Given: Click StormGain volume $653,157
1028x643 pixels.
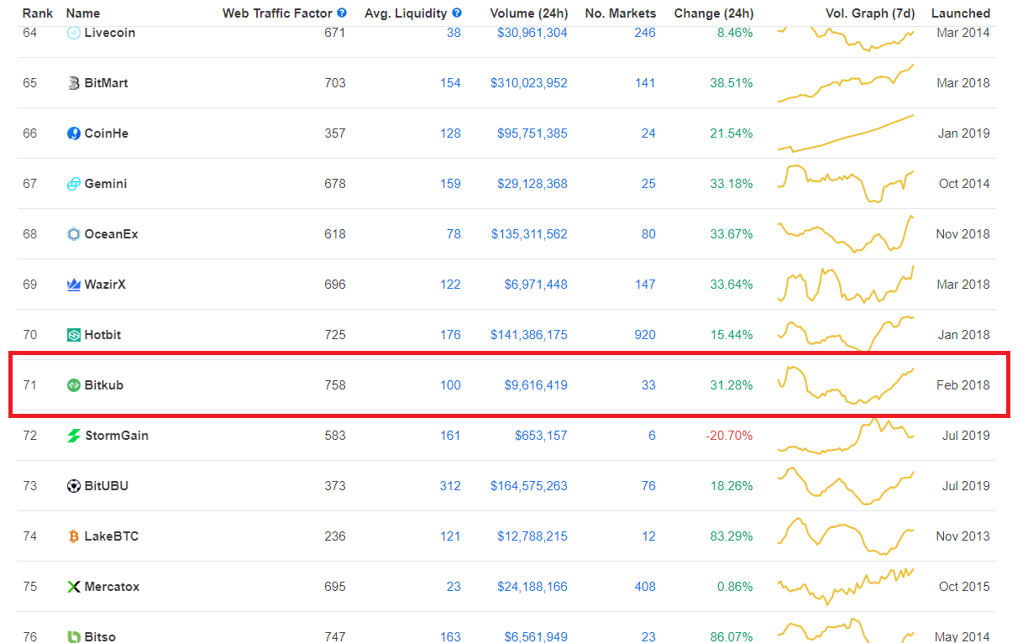Looking at the screenshot, I should click(x=541, y=436).
